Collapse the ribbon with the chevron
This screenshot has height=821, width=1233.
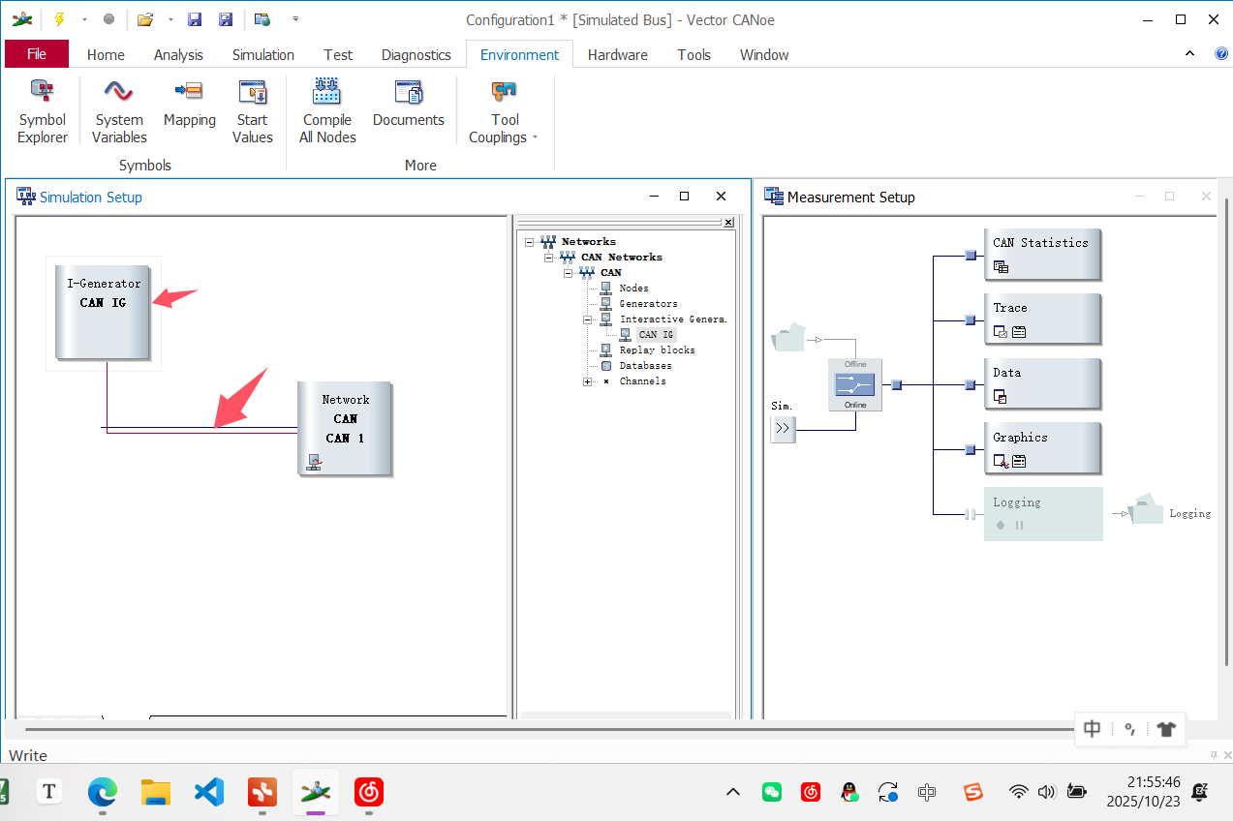tap(1190, 54)
